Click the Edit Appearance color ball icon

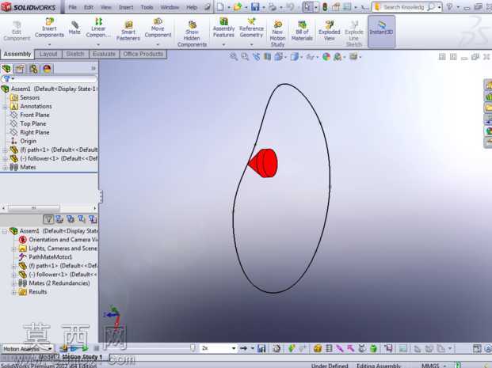point(326,57)
